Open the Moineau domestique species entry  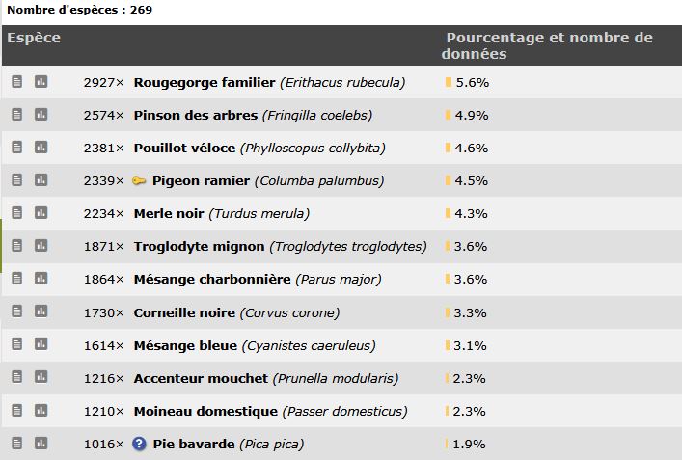pos(205,411)
